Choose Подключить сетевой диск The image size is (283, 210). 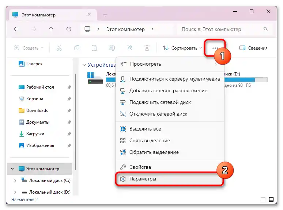tap(170, 102)
